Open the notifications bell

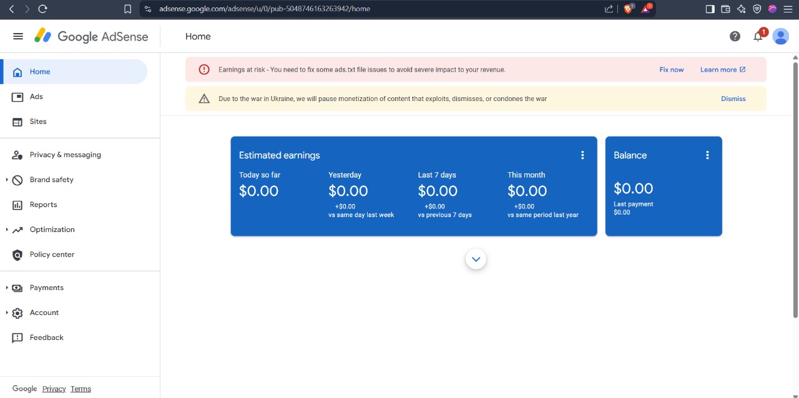point(758,36)
